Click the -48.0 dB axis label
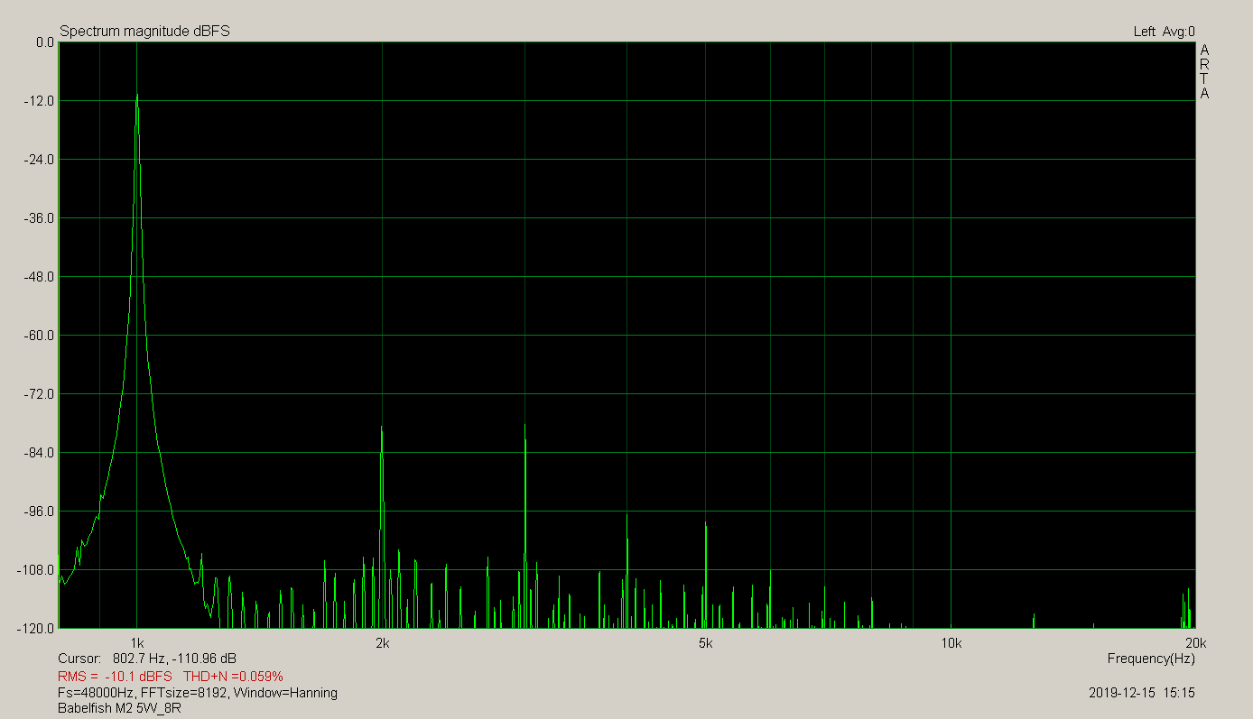Image resolution: width=1253 pixels, height=719 pixels. tap(41, 277)
